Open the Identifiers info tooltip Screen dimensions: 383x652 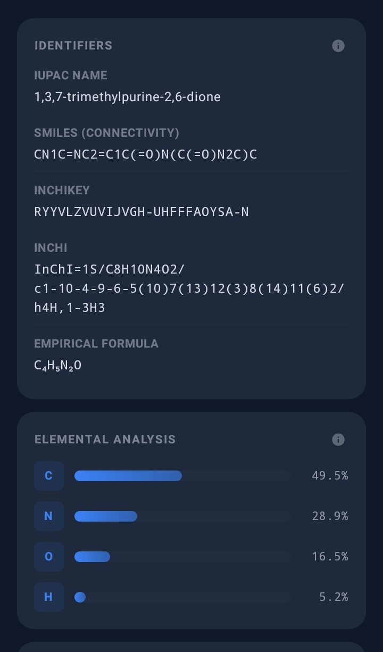point(338,46)
